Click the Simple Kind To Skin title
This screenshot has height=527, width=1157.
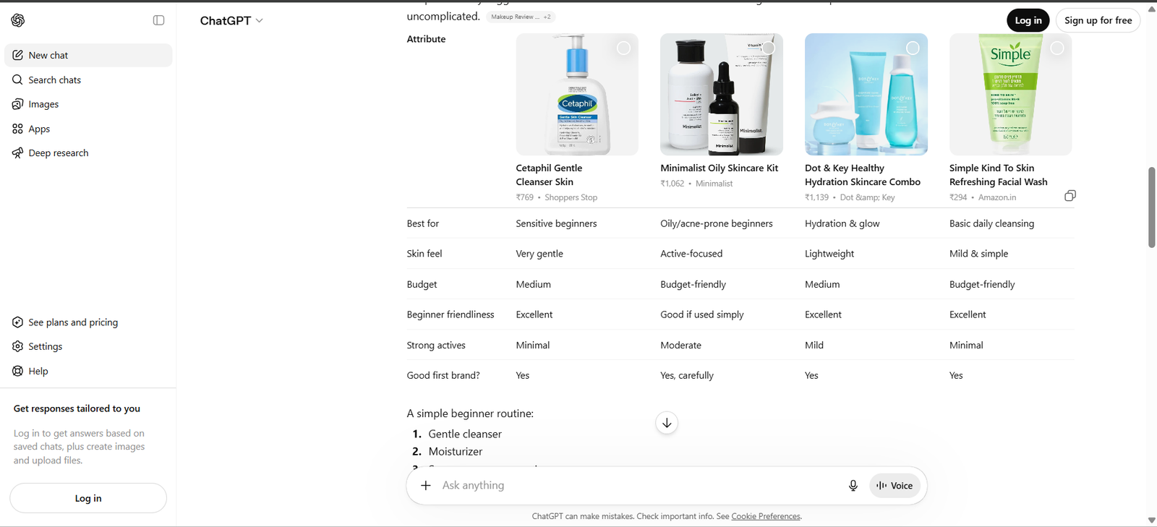click(x=999, y=175)
